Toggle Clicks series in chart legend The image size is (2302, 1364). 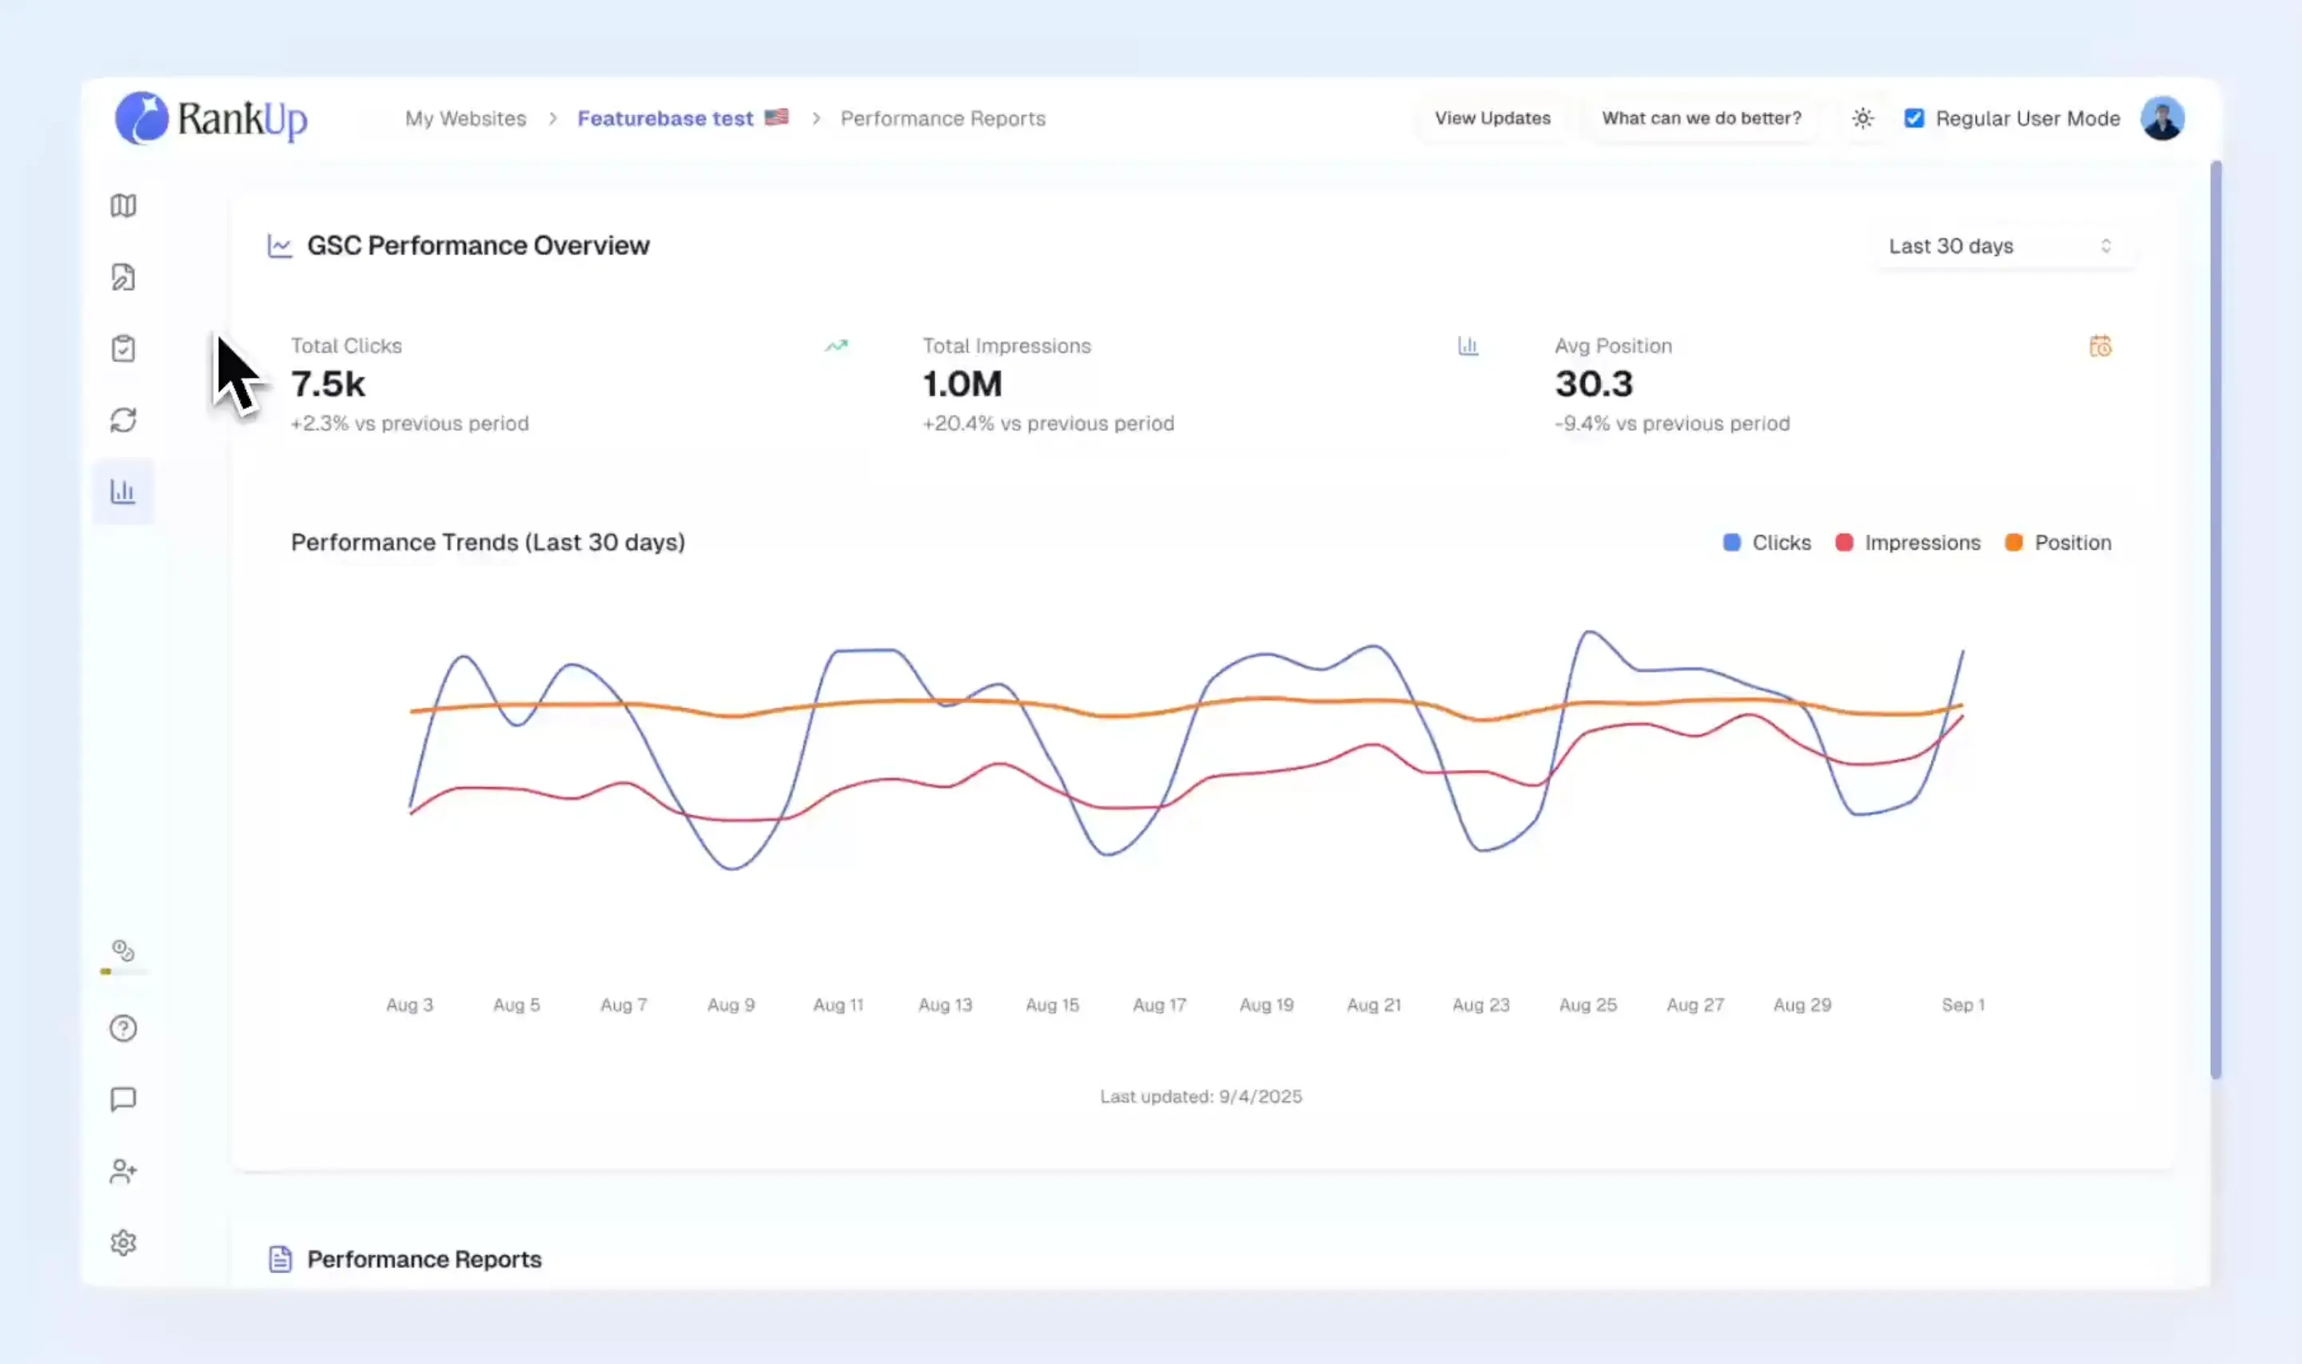click(x=1766, y=543)
